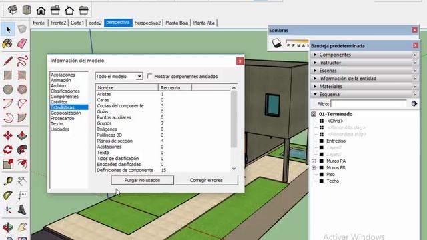
Task: Click the statistics list scrollbar
Action: coord(234,119)
